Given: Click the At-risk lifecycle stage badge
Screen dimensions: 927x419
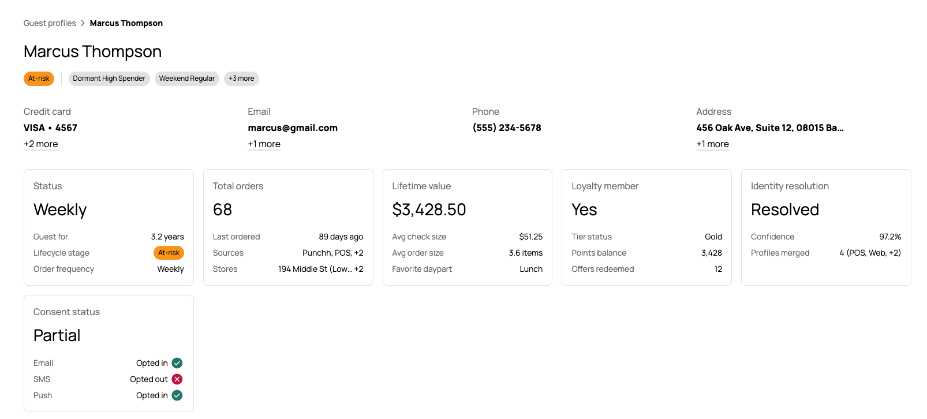Looking at the screenshot, I should coord(169,253).
